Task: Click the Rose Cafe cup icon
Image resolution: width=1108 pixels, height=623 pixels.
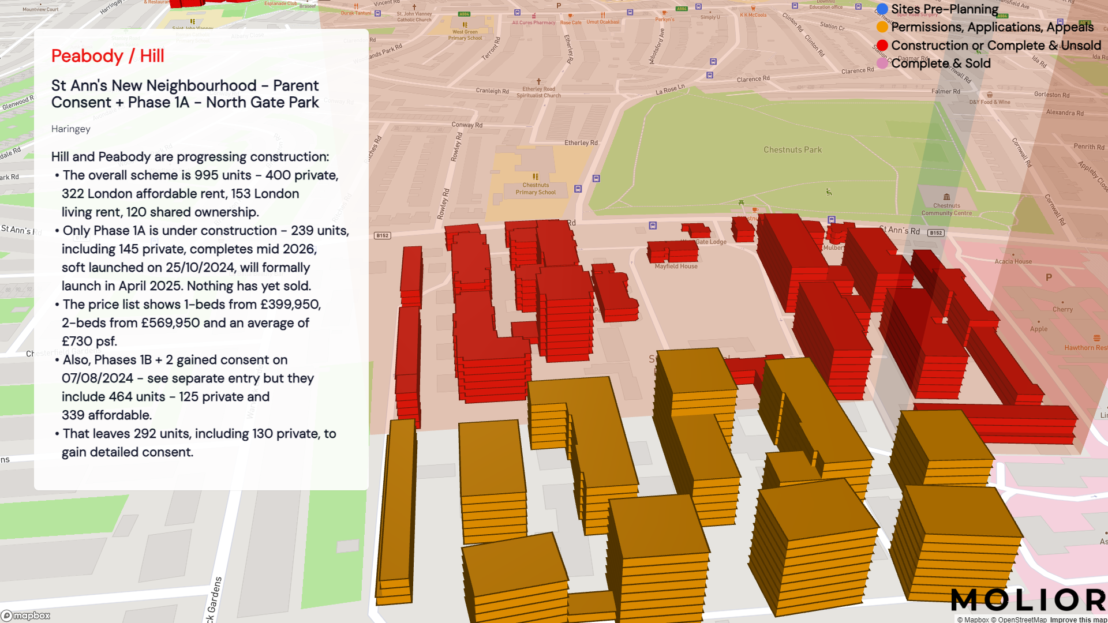Action: click(570, 16)
